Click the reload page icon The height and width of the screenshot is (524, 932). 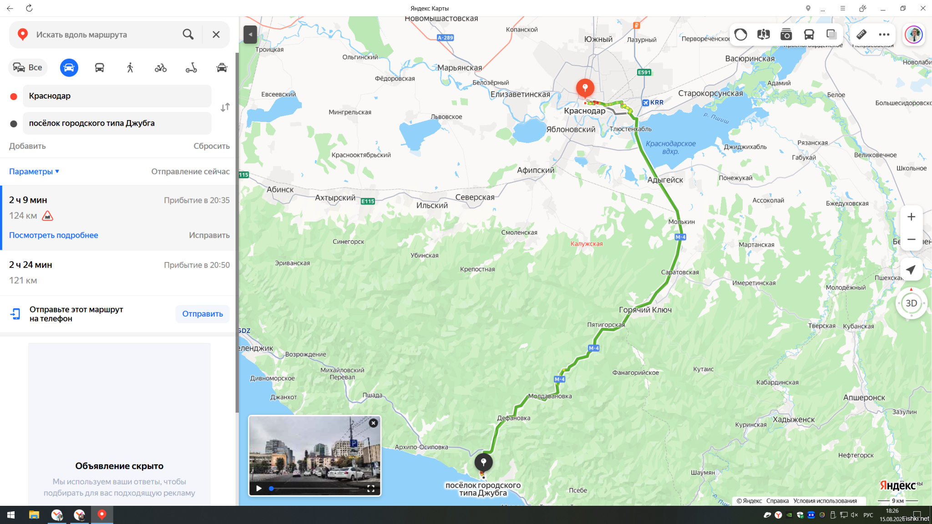tap(29, 8)
